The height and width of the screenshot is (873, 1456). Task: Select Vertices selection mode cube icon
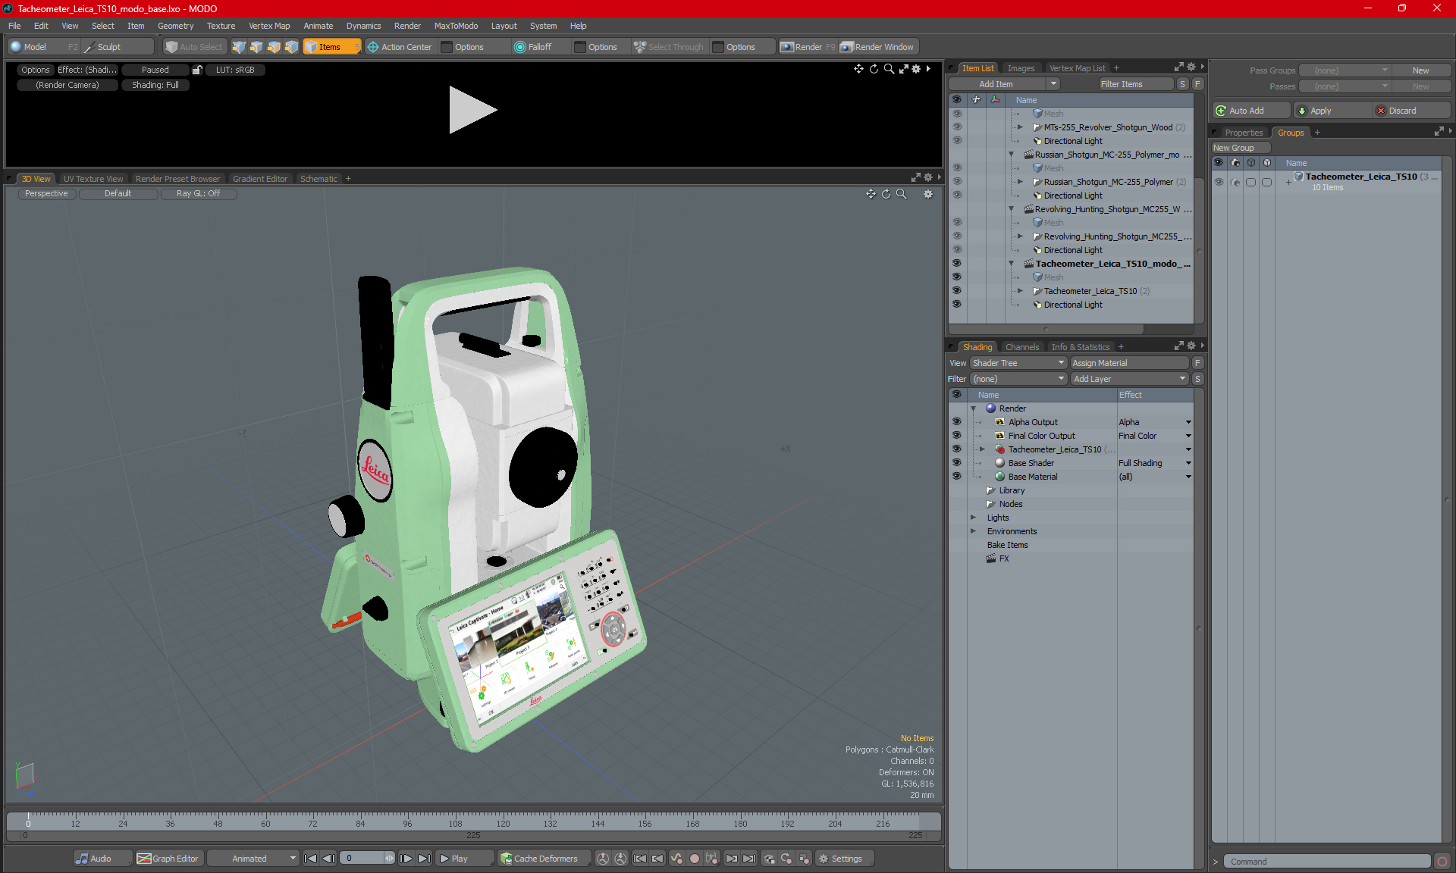click(239, 47)
